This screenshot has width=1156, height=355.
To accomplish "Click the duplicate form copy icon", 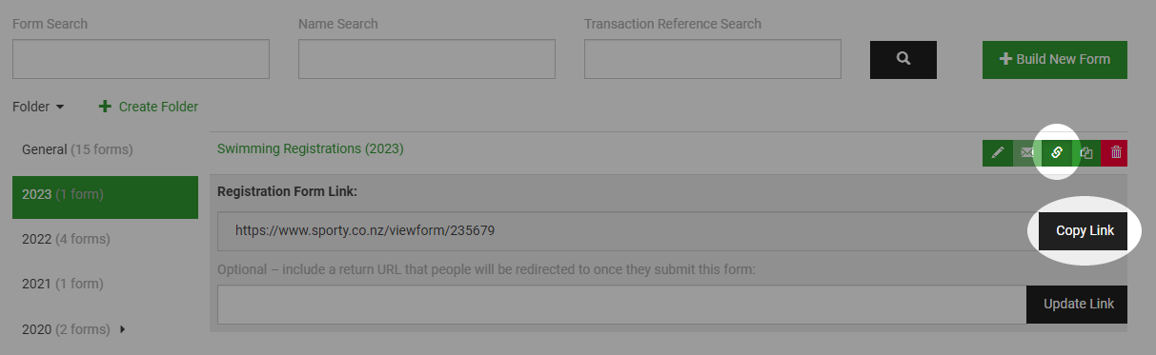I will pyautogui.click(x=1086, y=152).
